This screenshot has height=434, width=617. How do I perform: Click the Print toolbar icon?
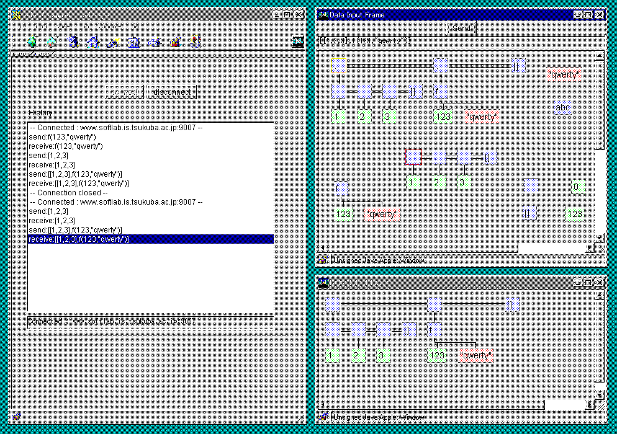[155, 42]
